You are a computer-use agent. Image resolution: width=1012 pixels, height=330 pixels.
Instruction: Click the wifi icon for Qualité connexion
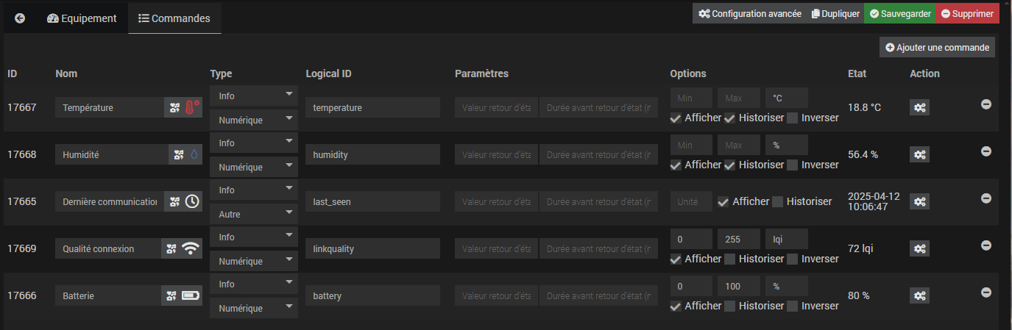click(x=191, y=248)
